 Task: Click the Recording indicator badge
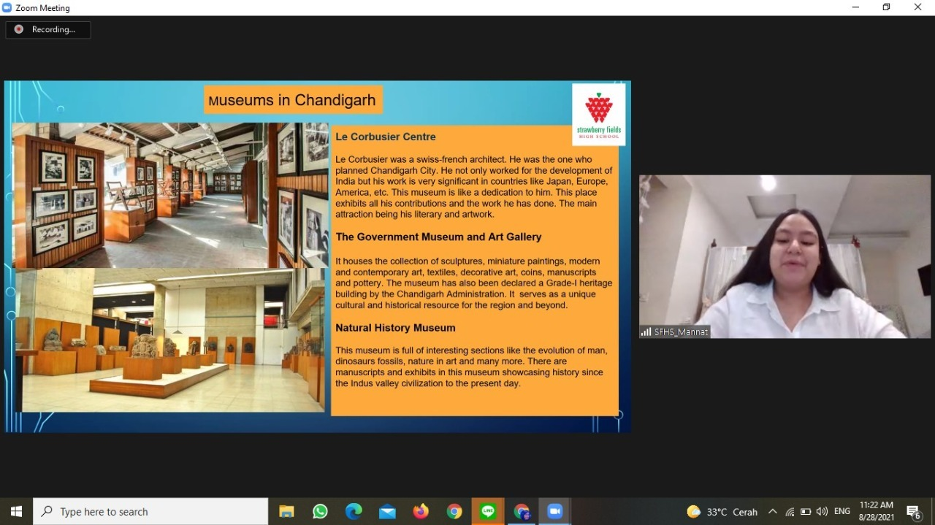pos(48,30)
